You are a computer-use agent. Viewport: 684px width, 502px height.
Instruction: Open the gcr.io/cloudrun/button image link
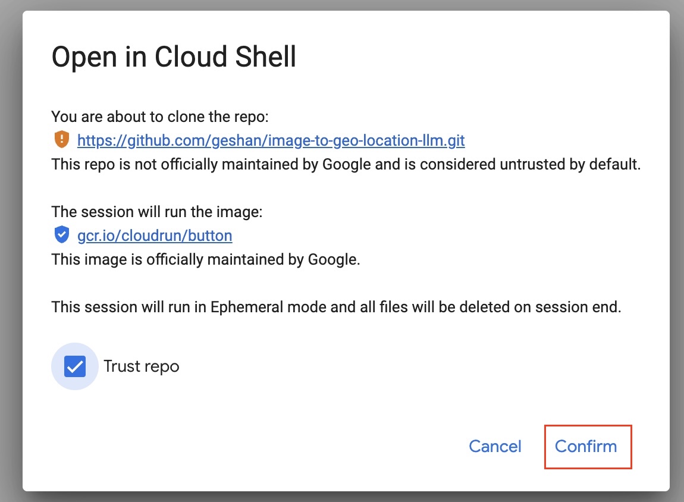(x=155, y=236)
